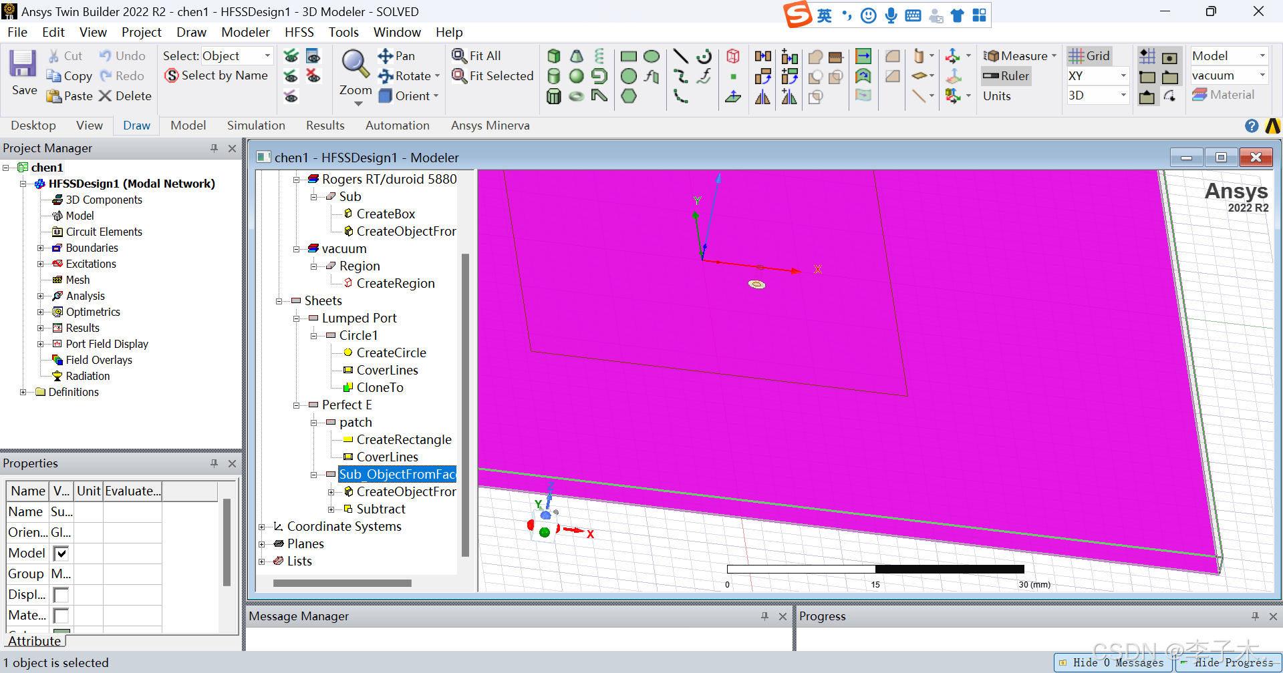
Task: Select the draw spline curve icon
Action: (680, 76)
